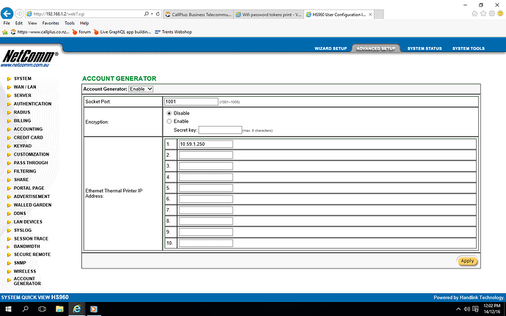This screenshot has height=316, width=506.
Task: Select the Disable encryption radio button
Action: 169,114
